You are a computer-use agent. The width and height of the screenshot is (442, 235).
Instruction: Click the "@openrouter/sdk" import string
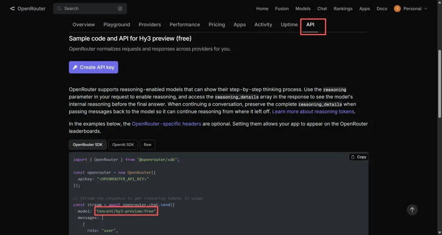(157, 159)
